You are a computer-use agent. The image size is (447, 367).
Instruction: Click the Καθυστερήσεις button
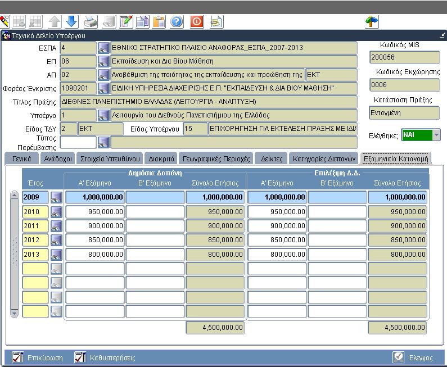(105, 357)
